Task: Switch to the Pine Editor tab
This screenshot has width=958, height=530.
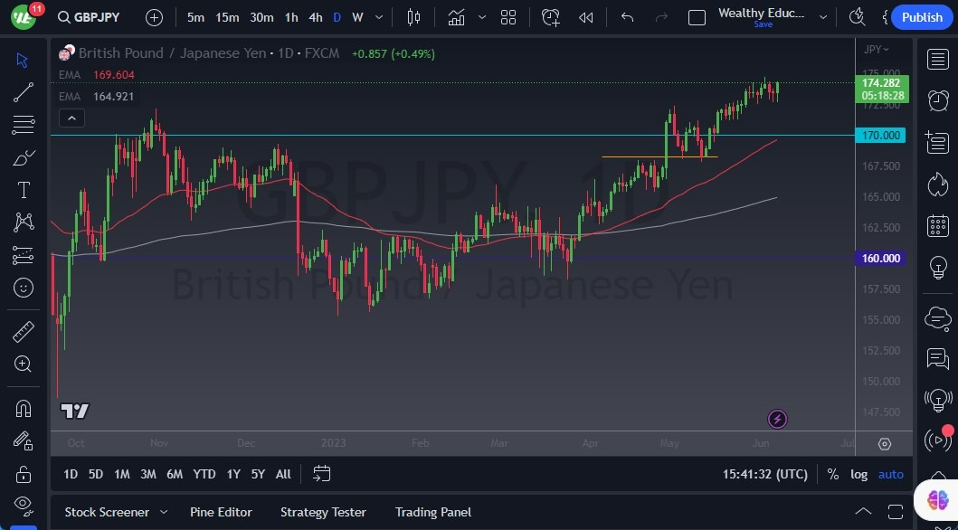Action: [x=221, y=512]
